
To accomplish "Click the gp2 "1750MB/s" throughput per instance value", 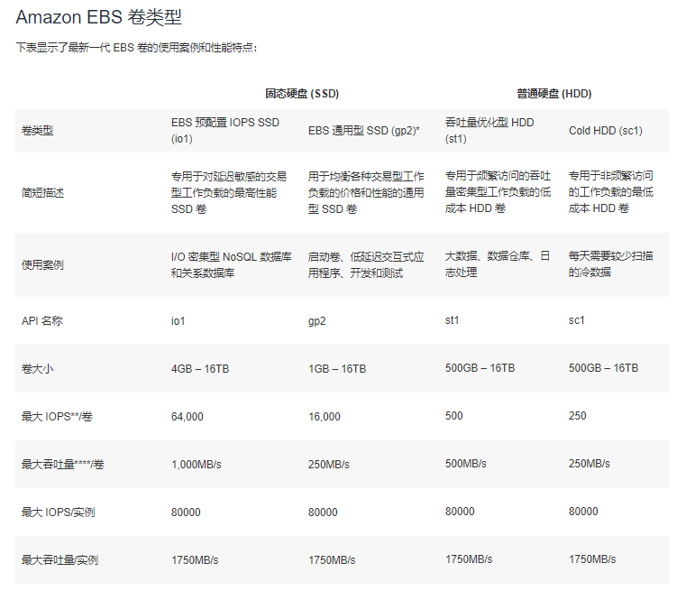I will 332,560.
